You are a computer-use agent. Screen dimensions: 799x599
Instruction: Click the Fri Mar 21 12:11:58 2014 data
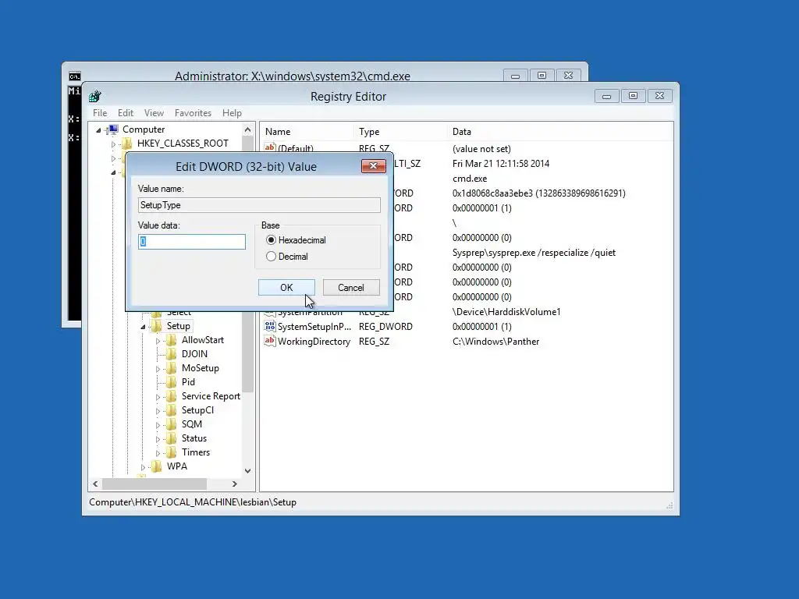click(x=500, y=164)
